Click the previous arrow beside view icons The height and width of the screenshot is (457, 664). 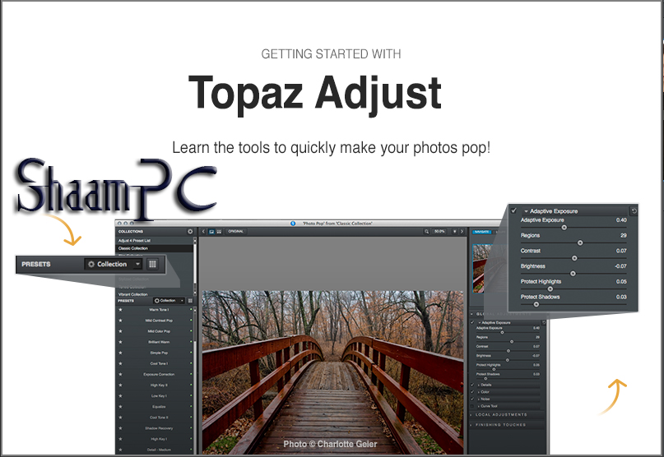coord(204,232)
